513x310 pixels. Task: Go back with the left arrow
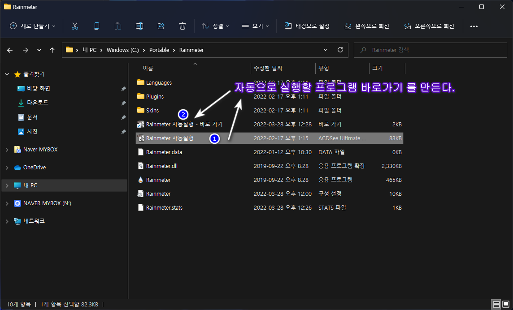click(10, 50)
